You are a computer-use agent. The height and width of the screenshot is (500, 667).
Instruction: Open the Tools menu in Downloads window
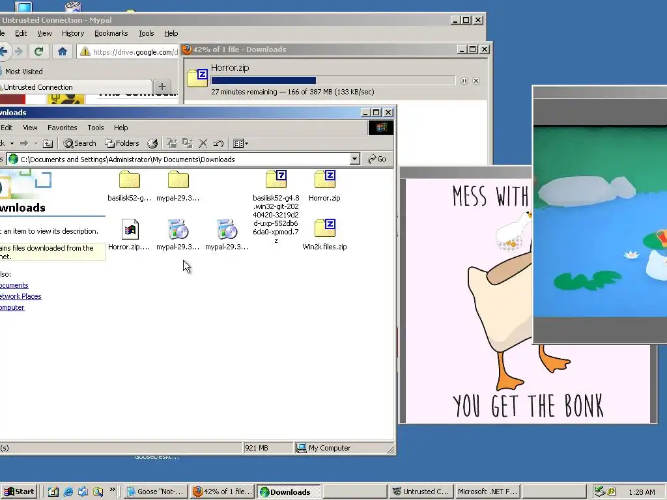point(96,128)
